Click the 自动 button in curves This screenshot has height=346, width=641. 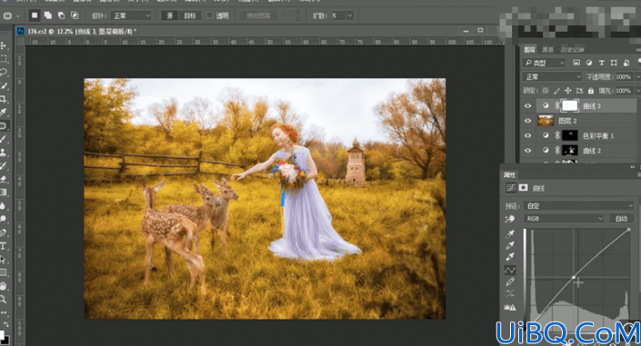pyautogui.click(x=621, y=219)
